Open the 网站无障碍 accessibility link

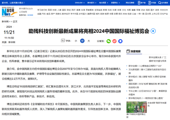click(130, 3)
